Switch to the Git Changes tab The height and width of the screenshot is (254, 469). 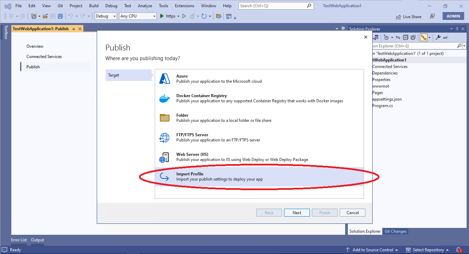(396, 231)
